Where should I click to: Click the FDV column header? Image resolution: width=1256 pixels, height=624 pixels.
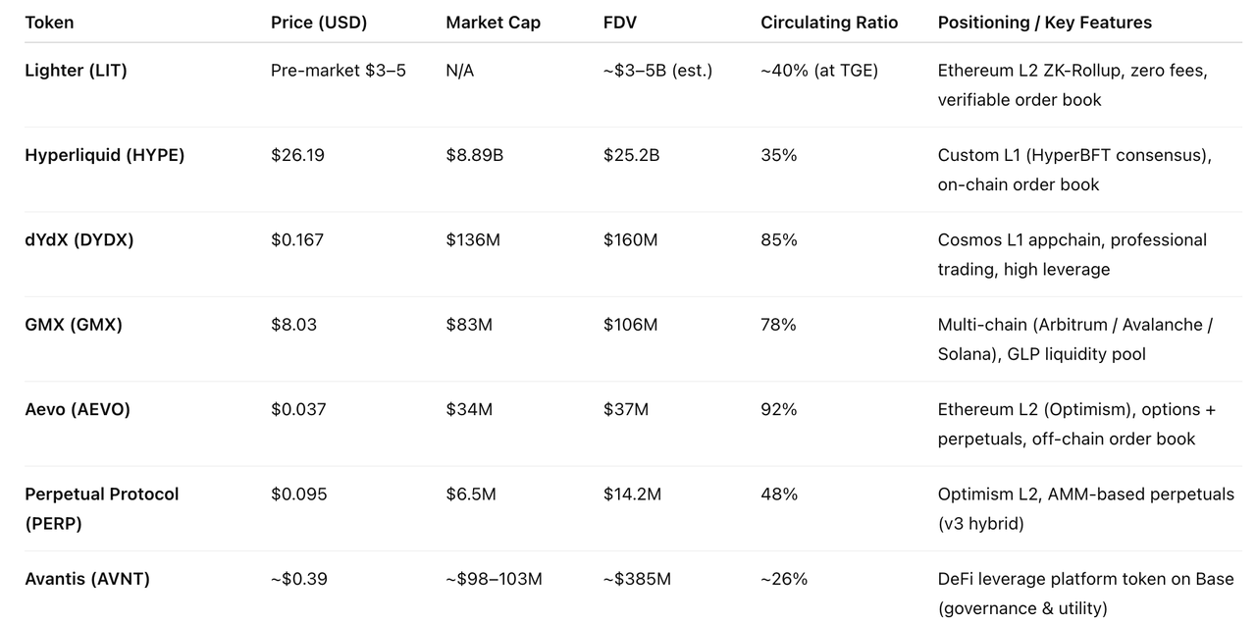(621, 23)
